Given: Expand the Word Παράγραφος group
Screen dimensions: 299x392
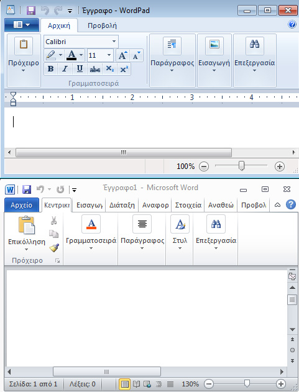Looking at the screenshot, I should point(142,233).
